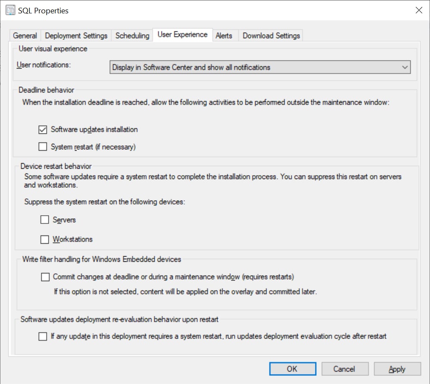Click 'Suppress the system restart on the following devices:' text
Image resolution: width=430 pixels, height=384 pixels.
coord(105,202)
